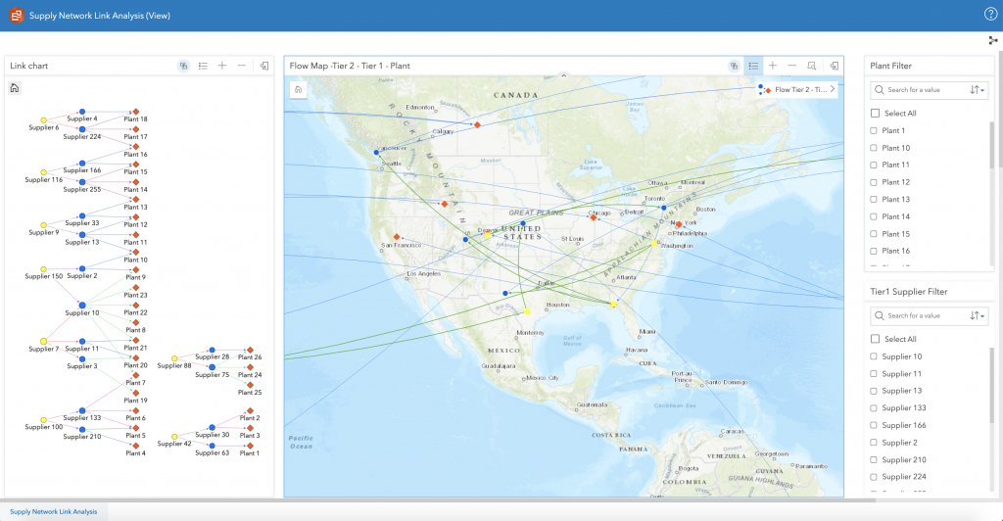This screenshot has height=521, width=1003.
Task: Click the Flow Map -Tier 2 - Tier 1 - Plant title
Action: [x=350, y=66]
